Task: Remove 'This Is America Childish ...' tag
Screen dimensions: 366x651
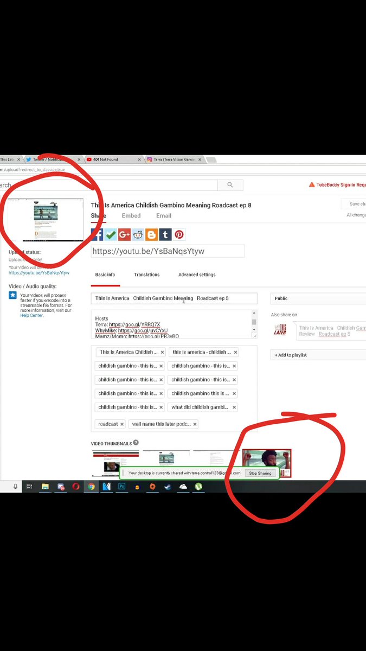Action: click(162, 352)
